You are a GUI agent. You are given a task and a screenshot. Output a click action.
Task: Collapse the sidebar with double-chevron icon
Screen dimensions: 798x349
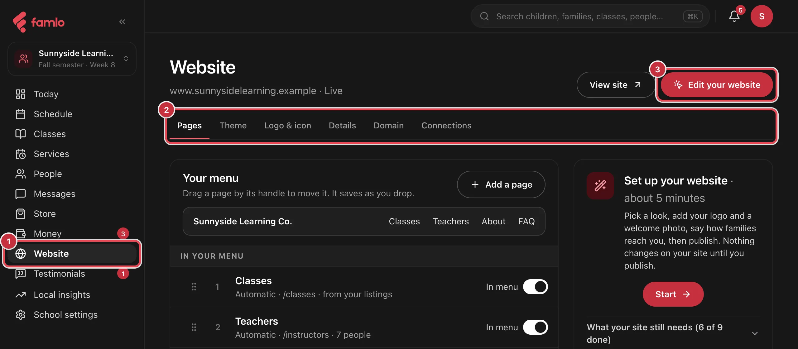122,22
